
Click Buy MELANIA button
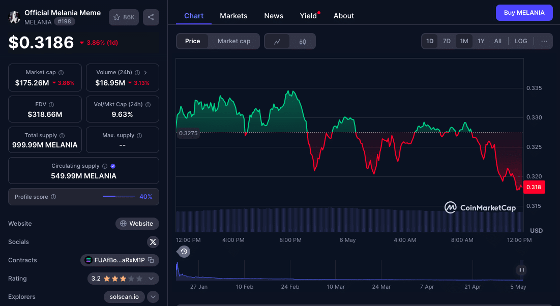point(524,13)
